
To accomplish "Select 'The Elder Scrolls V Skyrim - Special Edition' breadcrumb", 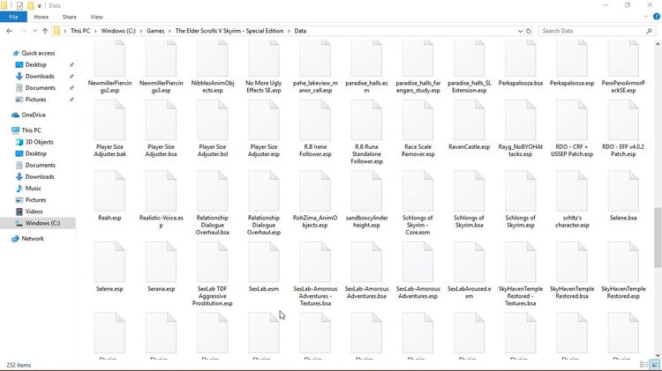I will point(229,31).
